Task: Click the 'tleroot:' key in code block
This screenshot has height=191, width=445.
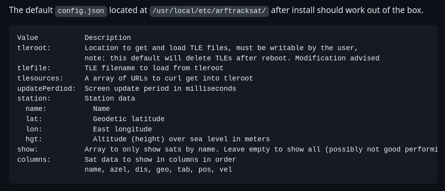Action: [x=34, y=48]
